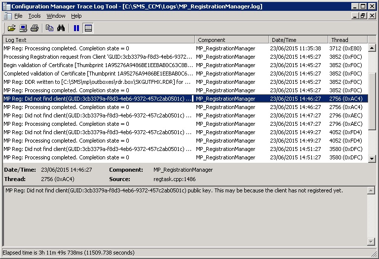Click the Open on Server computer icon
The height and width of the screenshot is (259, 379).
[x=23, y=28]
